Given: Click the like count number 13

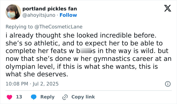Looking at the screenshot, I should coord(19,97).
